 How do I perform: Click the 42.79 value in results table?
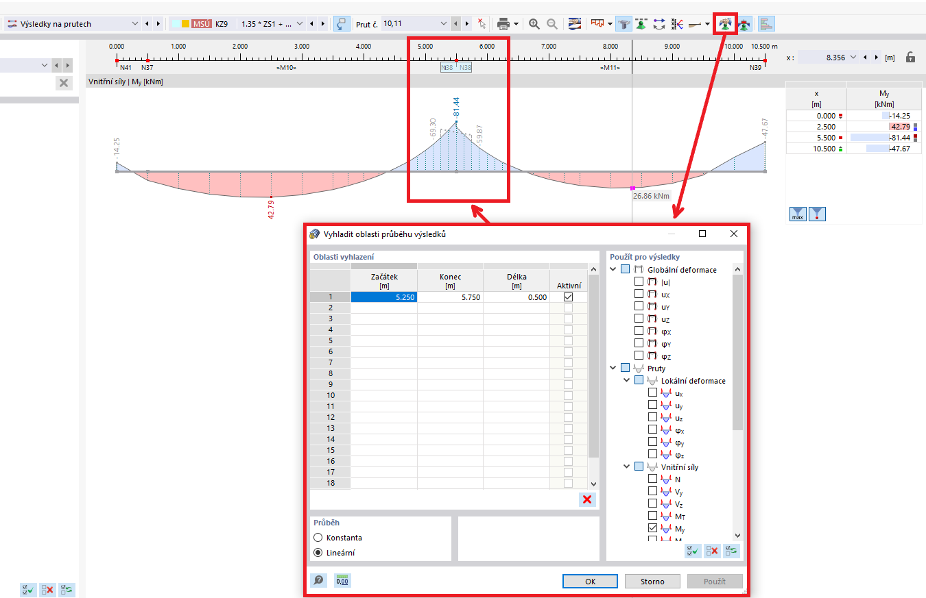pos(899,127)
